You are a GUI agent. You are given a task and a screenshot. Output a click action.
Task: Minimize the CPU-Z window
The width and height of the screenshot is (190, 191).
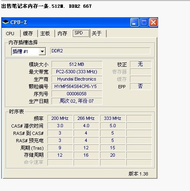[134, 22]
